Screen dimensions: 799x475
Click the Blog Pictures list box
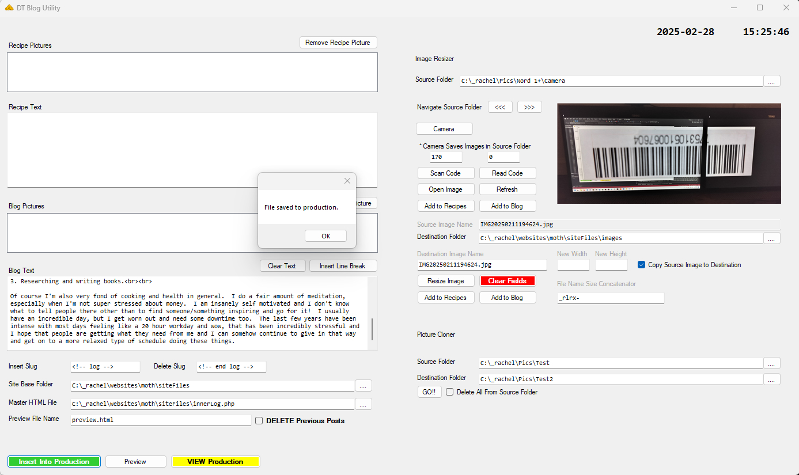(192, 233)
